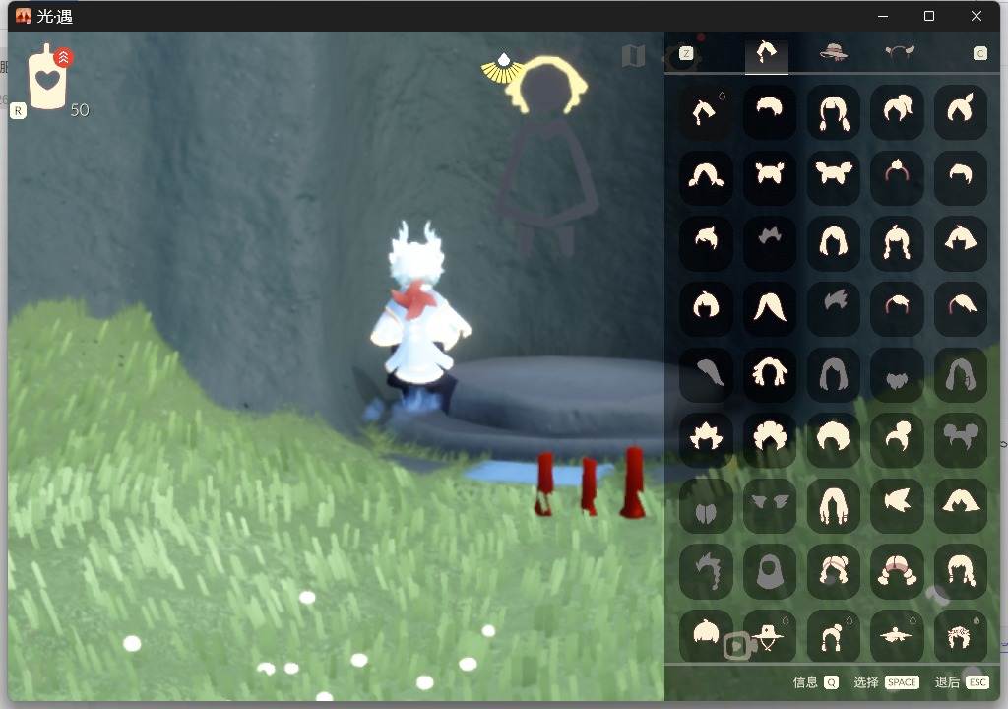Select the wide-brim hat with chin strings
The height and width of the screenshot is (709, 1008).
click(x=770, y=636)
